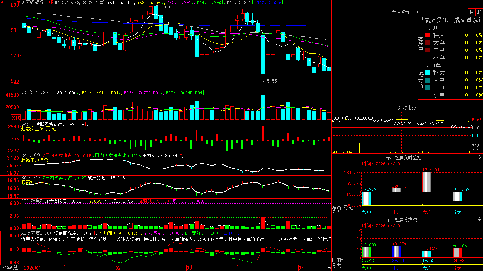Click the red up-arrow marker in AI活跃度2 panel
483x271 pixels.
[x=238, y=201]
